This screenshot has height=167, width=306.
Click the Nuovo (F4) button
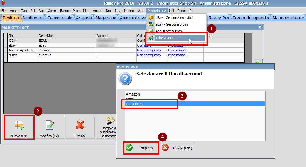point(19,127)
